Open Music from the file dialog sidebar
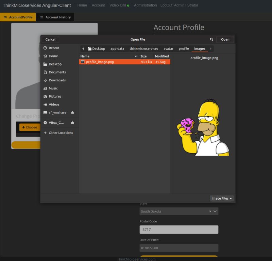This screenshot has height=261, width=272. [53, 88]
